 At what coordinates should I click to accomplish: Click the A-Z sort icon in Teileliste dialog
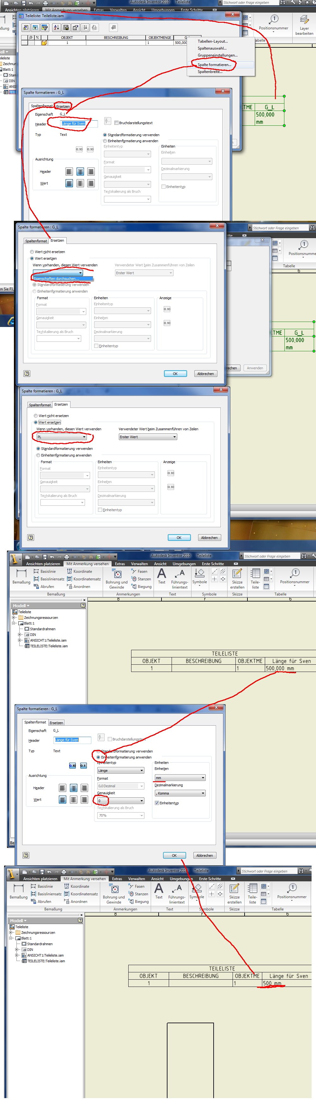pyautogui.click(x=56, y=27)
